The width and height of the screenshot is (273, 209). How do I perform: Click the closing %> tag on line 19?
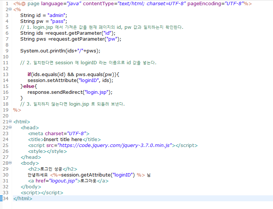[x=17, y=110]
